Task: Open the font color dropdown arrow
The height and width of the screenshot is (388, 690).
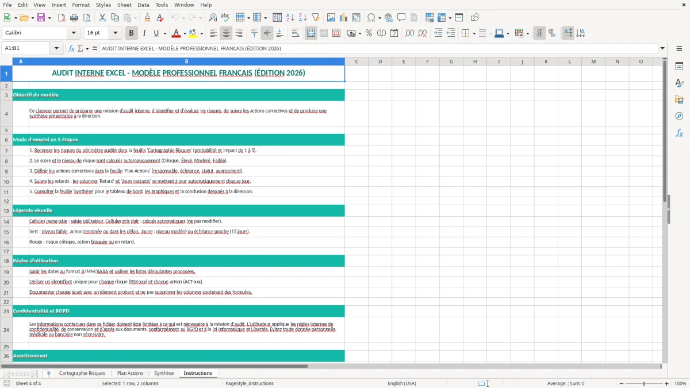Action: click(184, 33)
